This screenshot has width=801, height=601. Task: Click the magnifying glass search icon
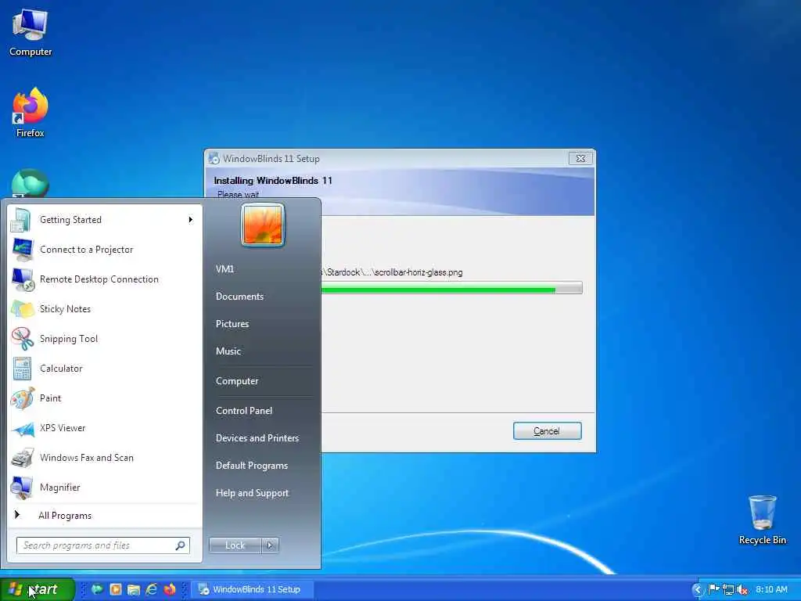(x=181, y=545)
